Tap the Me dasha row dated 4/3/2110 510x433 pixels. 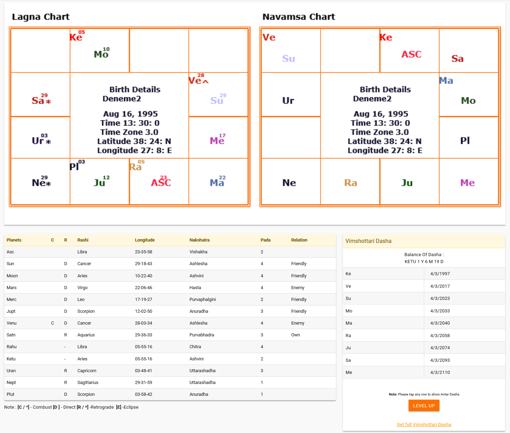click(x=424, y=373)
